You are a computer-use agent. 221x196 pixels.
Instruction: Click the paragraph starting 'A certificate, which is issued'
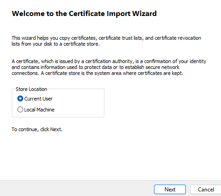tap(109, 67)
